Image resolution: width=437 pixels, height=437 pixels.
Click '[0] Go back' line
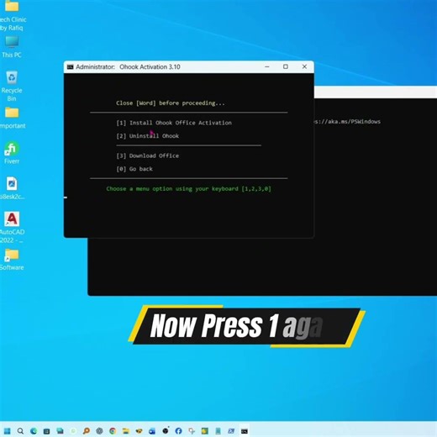[134, 169]
